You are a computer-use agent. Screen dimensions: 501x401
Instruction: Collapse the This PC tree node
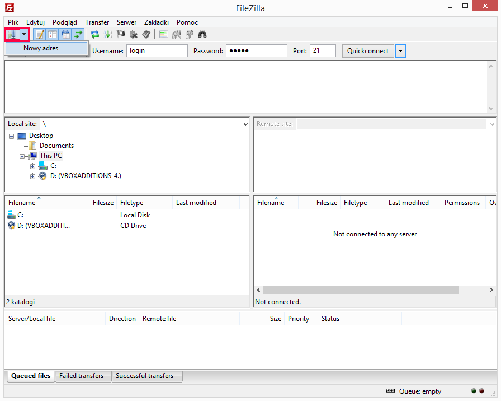tap(22, 156)
